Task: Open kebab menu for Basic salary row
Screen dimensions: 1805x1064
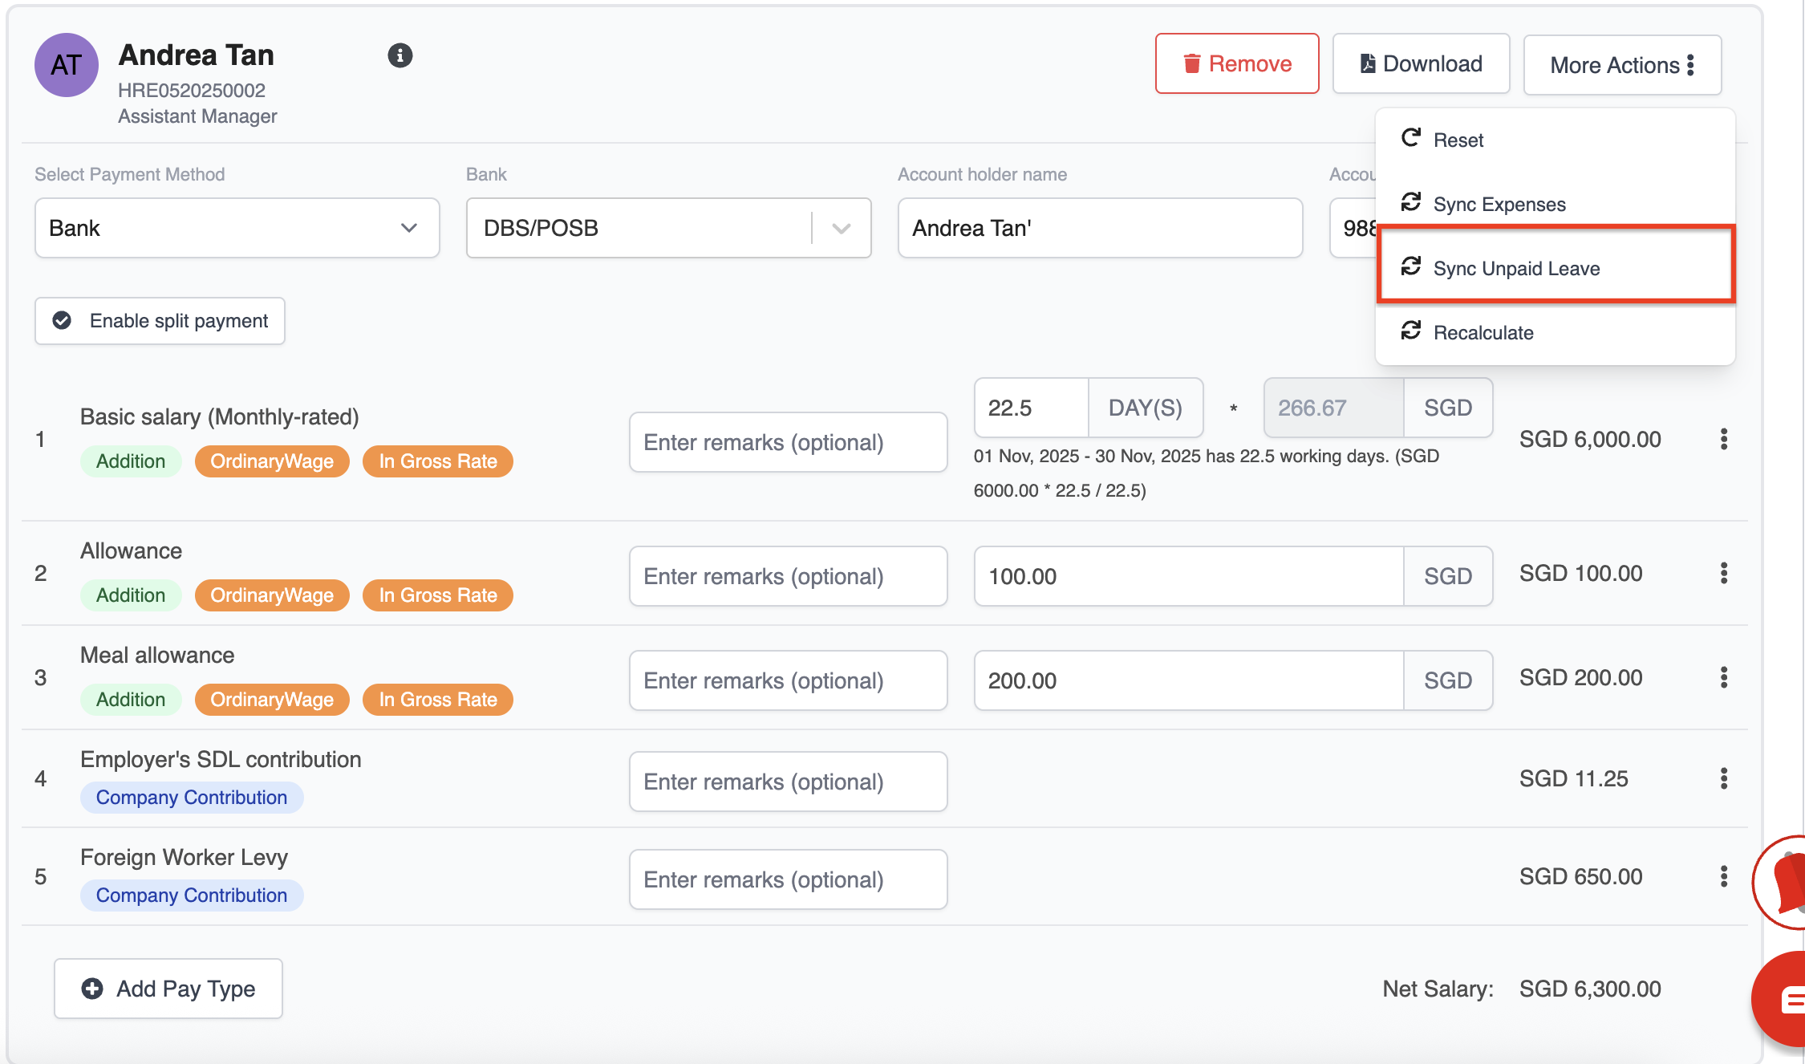Action: click(1723, 439)
